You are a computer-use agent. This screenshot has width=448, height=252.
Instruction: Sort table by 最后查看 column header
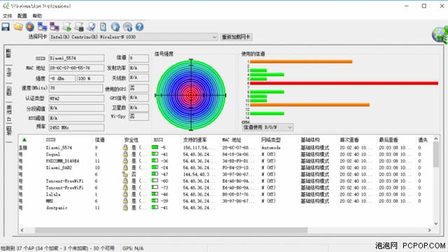[x=388, y=140]
